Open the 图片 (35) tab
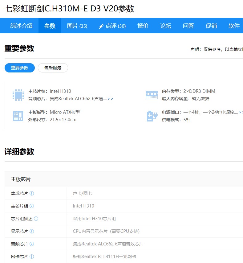 coord(77,26)
